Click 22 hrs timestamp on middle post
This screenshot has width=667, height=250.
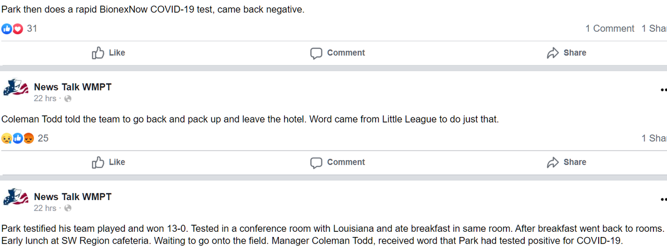tap(45, 98)
